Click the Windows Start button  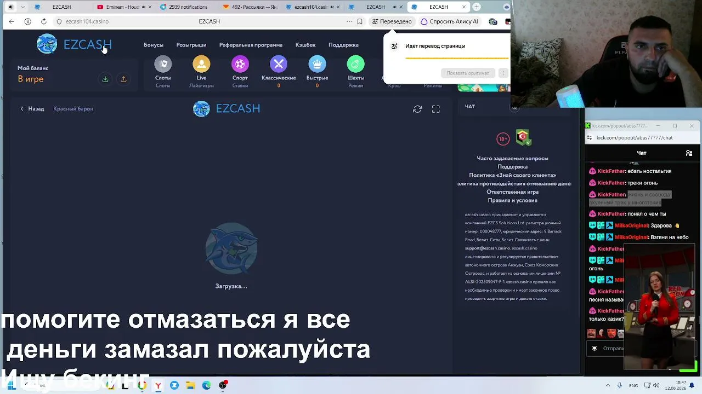coord(10,385)
